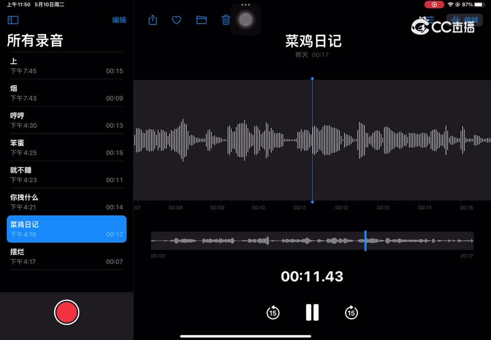
Task: Tap the red screen recording indicator
Action: 434,5
